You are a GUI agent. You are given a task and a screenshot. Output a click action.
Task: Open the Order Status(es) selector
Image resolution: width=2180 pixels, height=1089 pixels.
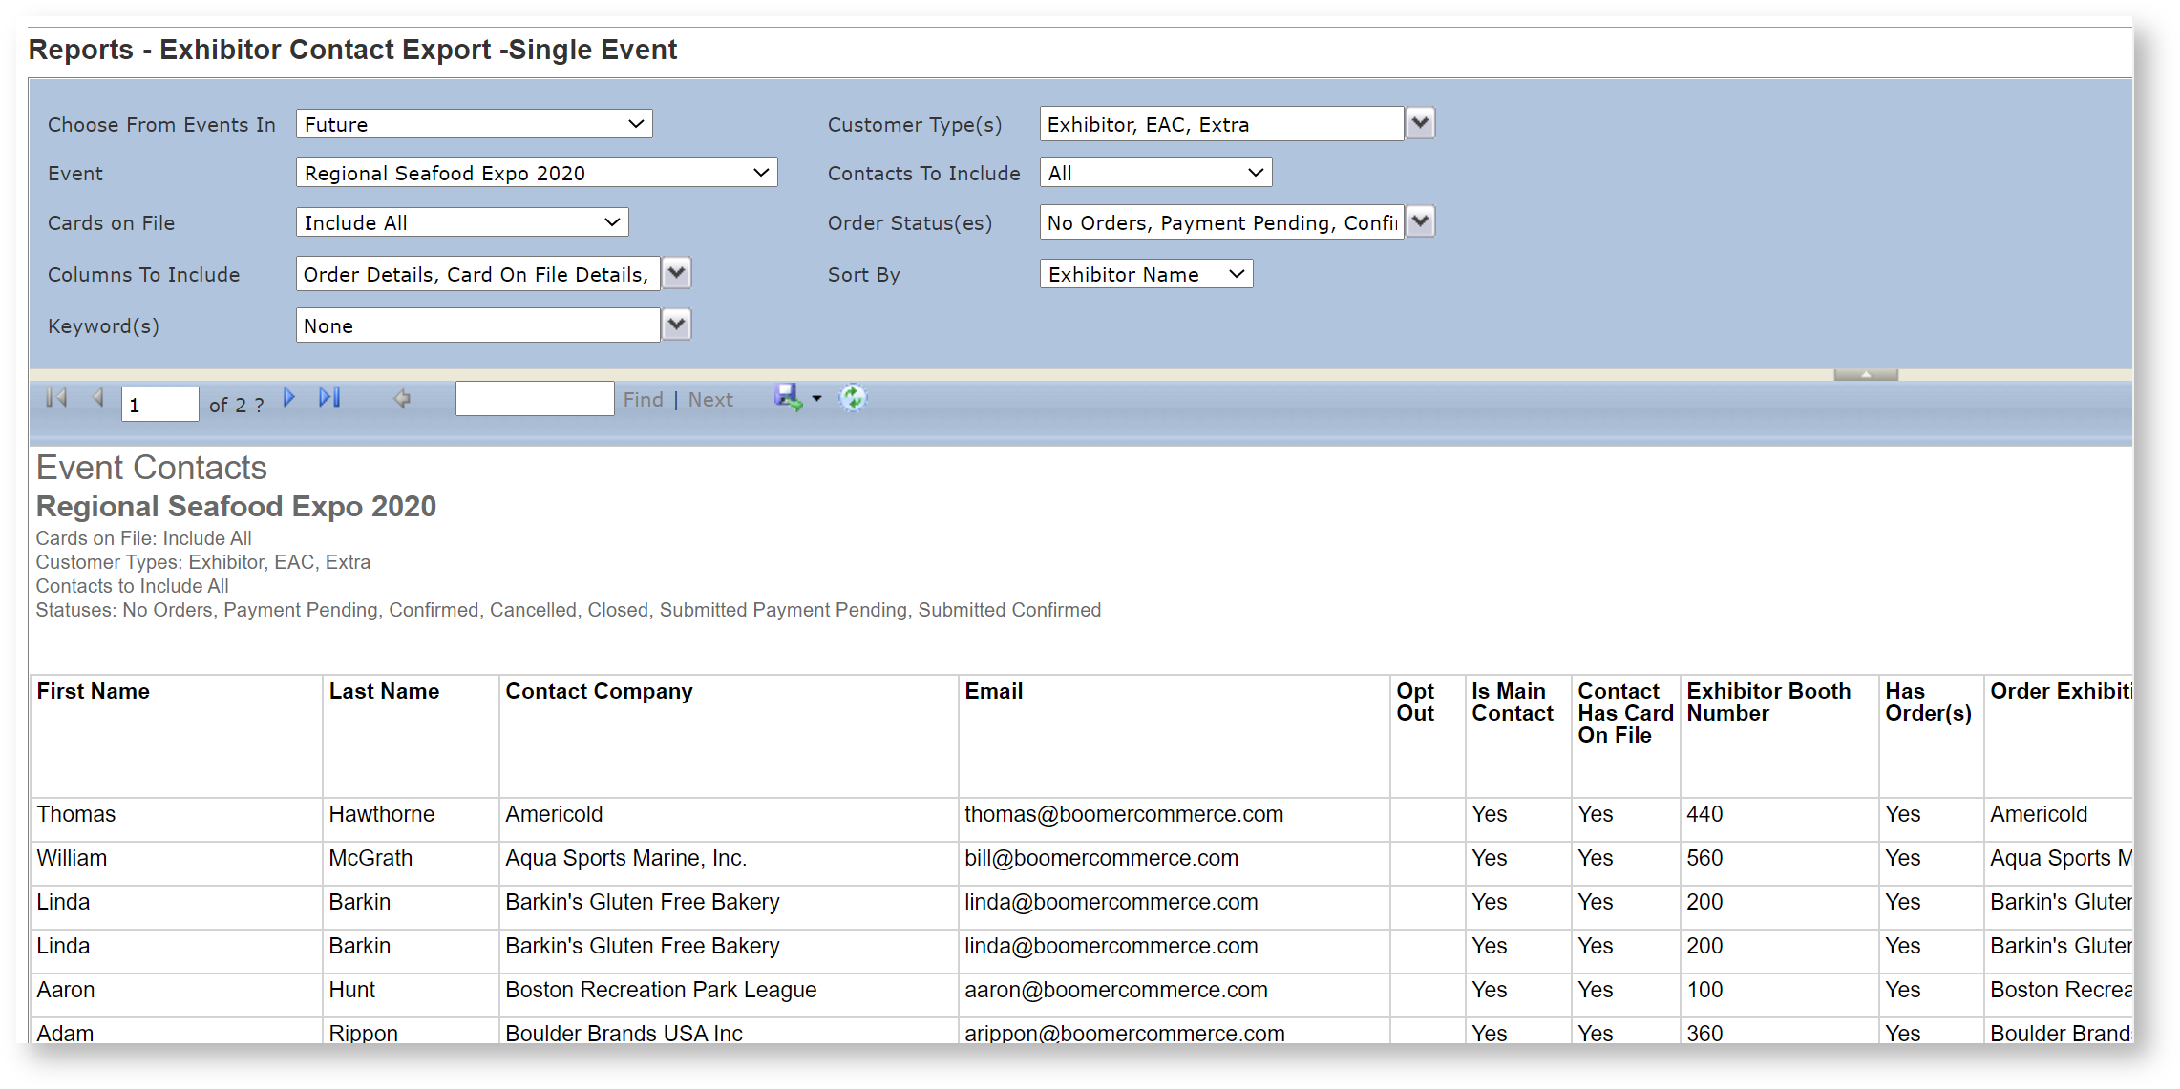[x=1420, y=221]
